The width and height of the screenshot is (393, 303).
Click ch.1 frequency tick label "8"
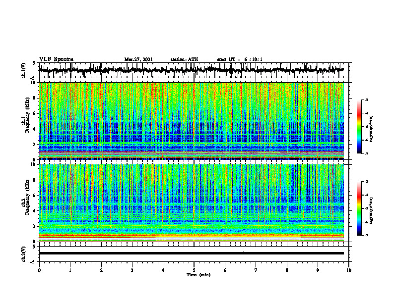(x=35, y=98)
